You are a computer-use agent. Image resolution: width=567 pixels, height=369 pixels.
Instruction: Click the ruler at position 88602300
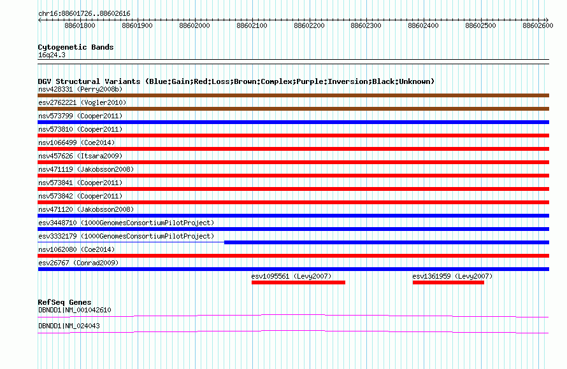click(366, 25)
